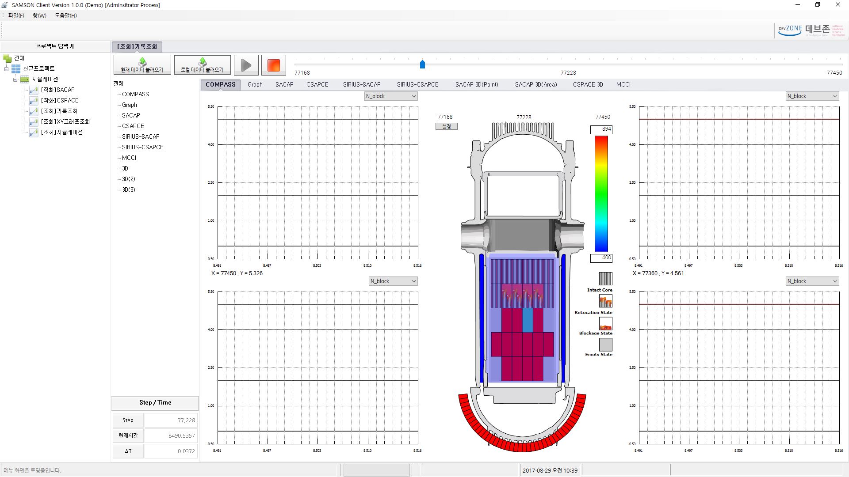Collapse the 신규프로젝트 tree node

[7, 69]
